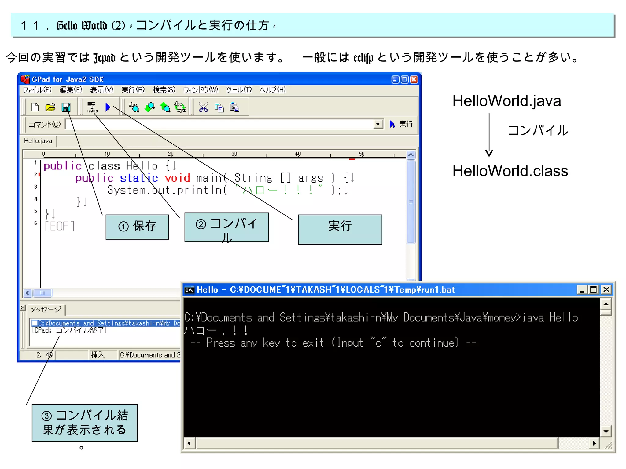Run the program with the blue triangle icon
This screenshot has height=469, width=626.
pyautogui.click(x=108, y=107)
